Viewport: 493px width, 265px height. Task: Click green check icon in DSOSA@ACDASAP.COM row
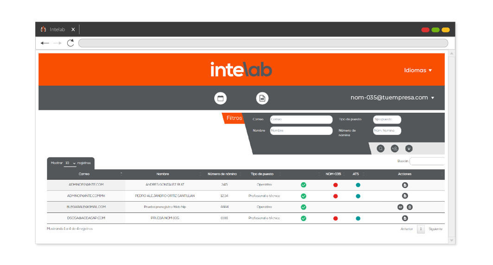(303, 218)
